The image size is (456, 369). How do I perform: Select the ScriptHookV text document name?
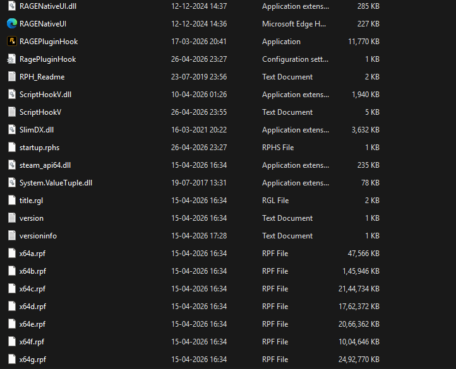point(40,112)
